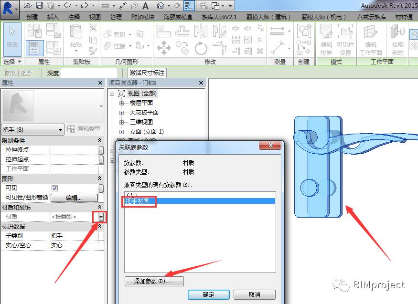Click the Material associate parameter button
This screenshot has width=418, height=304.
pyautogui.click(x=101, y=217)
